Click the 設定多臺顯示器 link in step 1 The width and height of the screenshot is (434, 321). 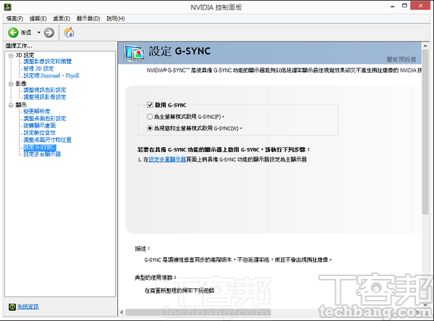pos(168,159)
